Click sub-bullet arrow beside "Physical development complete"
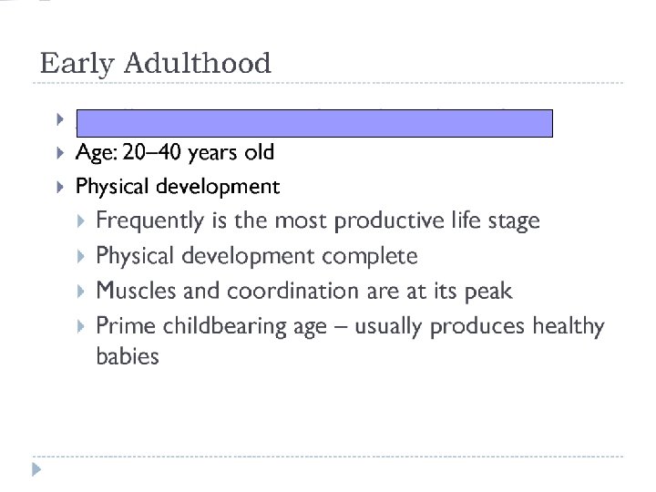 [x=80, y=257]
